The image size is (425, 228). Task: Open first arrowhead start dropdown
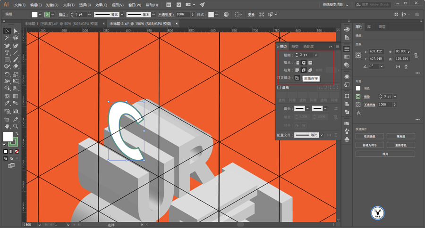307,108
